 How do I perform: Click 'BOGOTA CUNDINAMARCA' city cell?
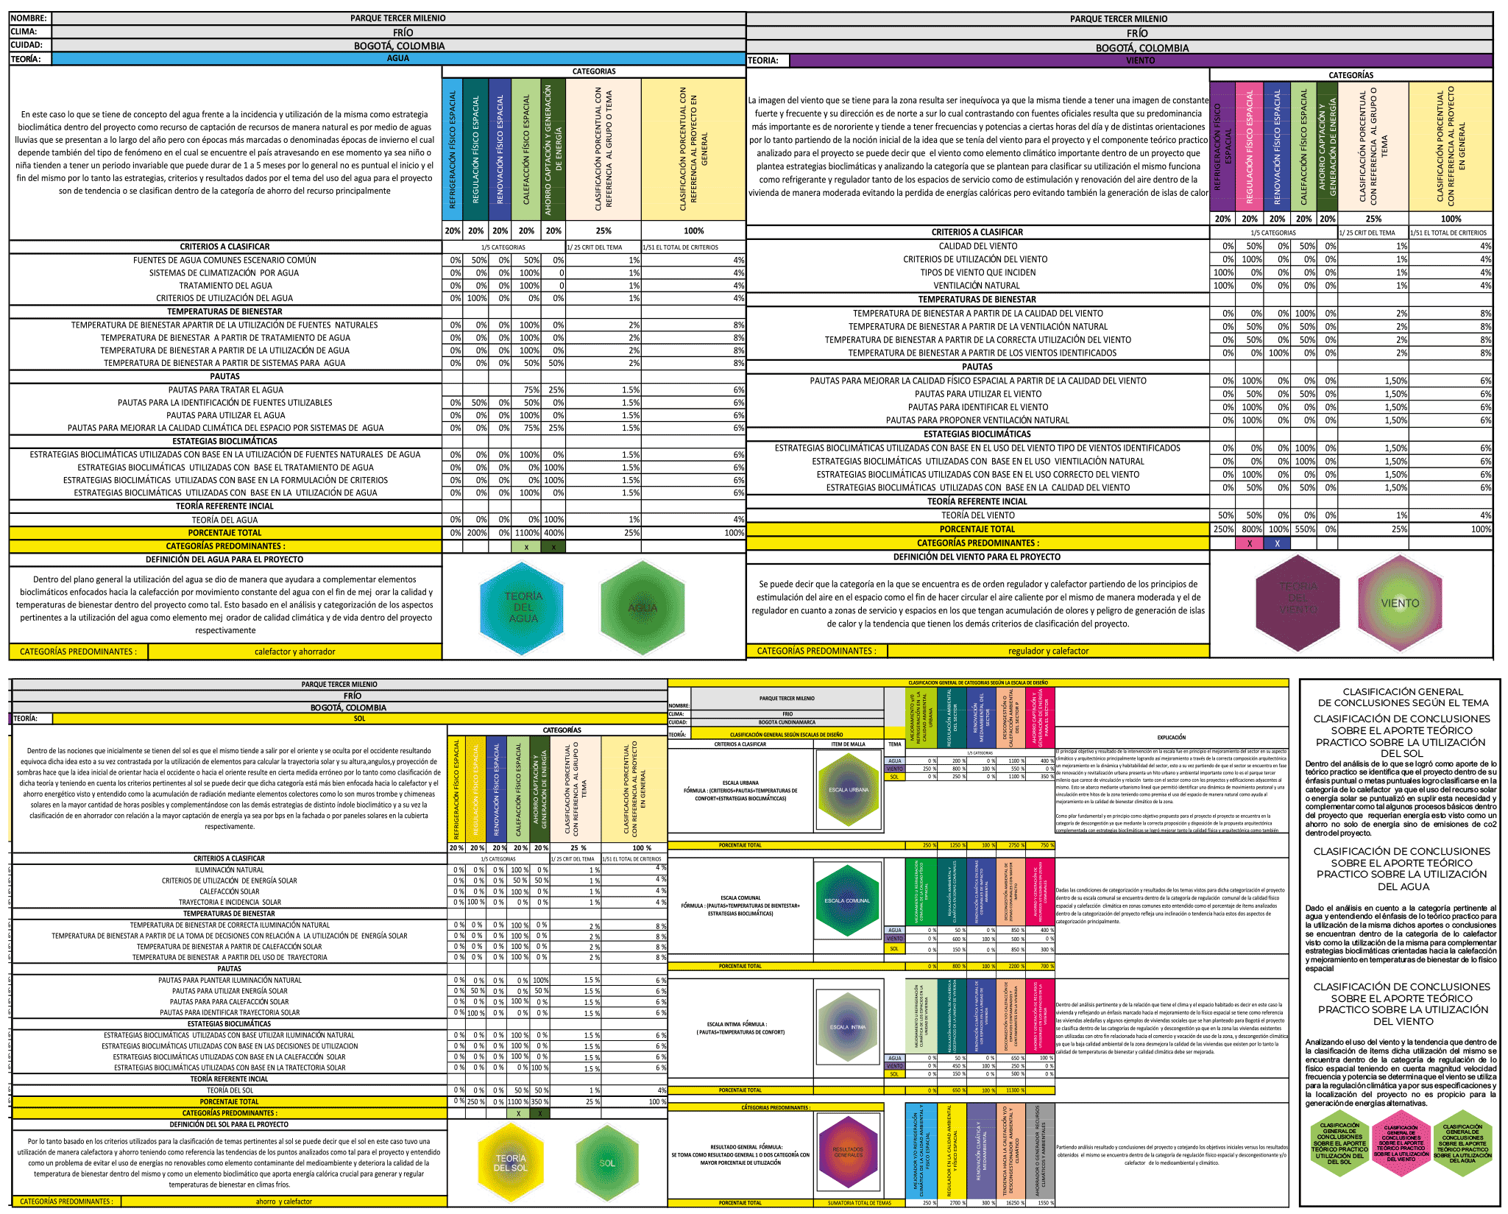point(787,722)
